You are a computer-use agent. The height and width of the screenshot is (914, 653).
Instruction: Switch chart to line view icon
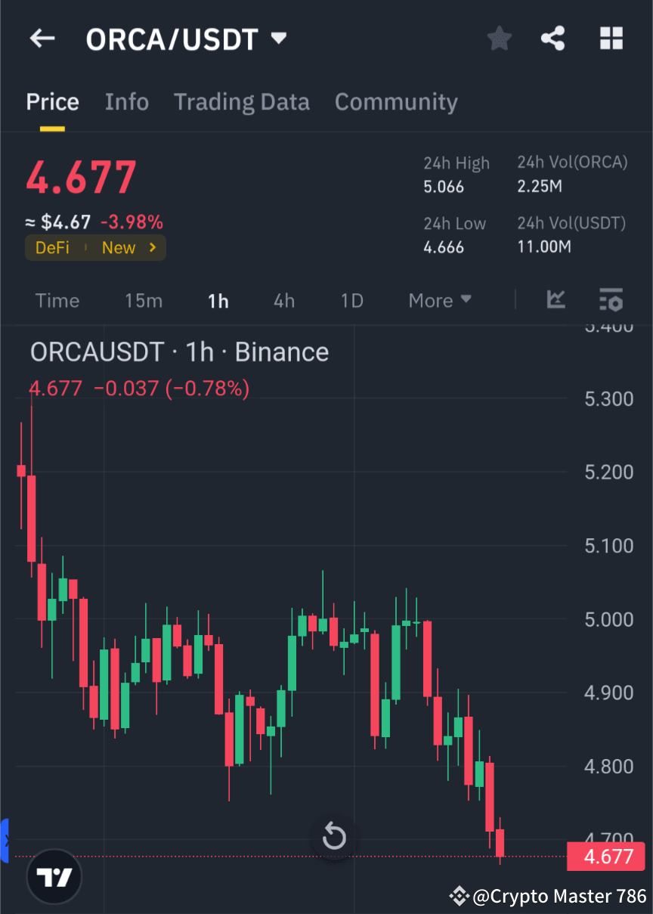(556, 300)
